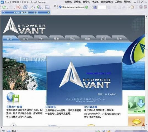
Task: Open the 编辑(E) menu
Action: coord(77,2)
